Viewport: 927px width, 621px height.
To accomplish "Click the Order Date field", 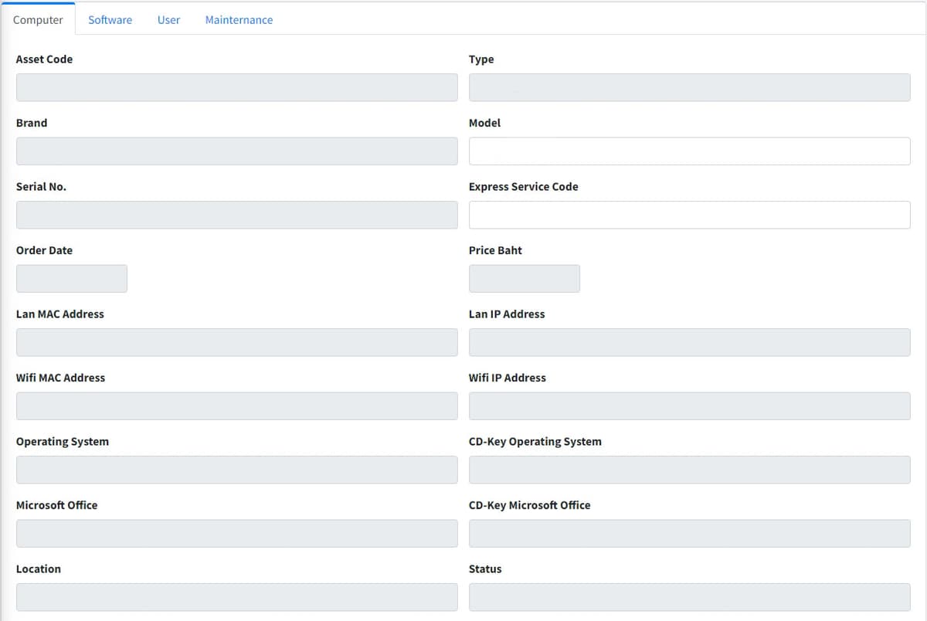I will [72, 279].
